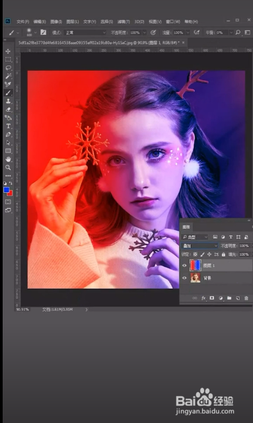The height and width of the screenshot is (423, 253).
Task: Select the Path Selection arrow tool
Action: click(8, 143)
